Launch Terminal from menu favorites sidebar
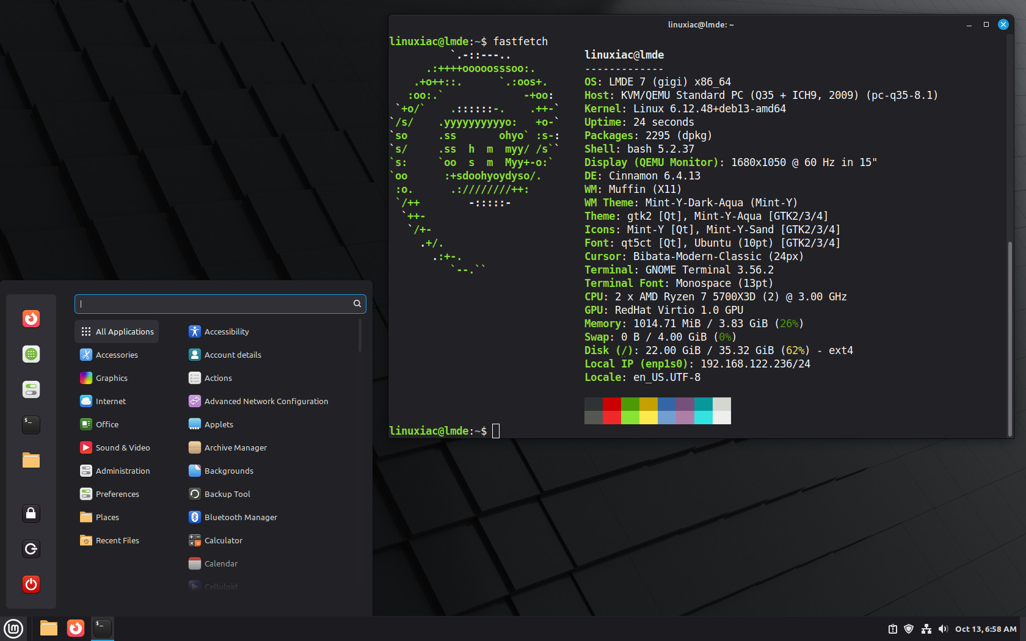 coord(31,424)
